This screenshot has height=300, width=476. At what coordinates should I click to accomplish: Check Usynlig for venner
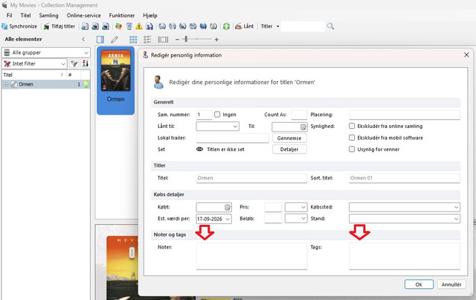pyautogui.click(x=352, y=149)
